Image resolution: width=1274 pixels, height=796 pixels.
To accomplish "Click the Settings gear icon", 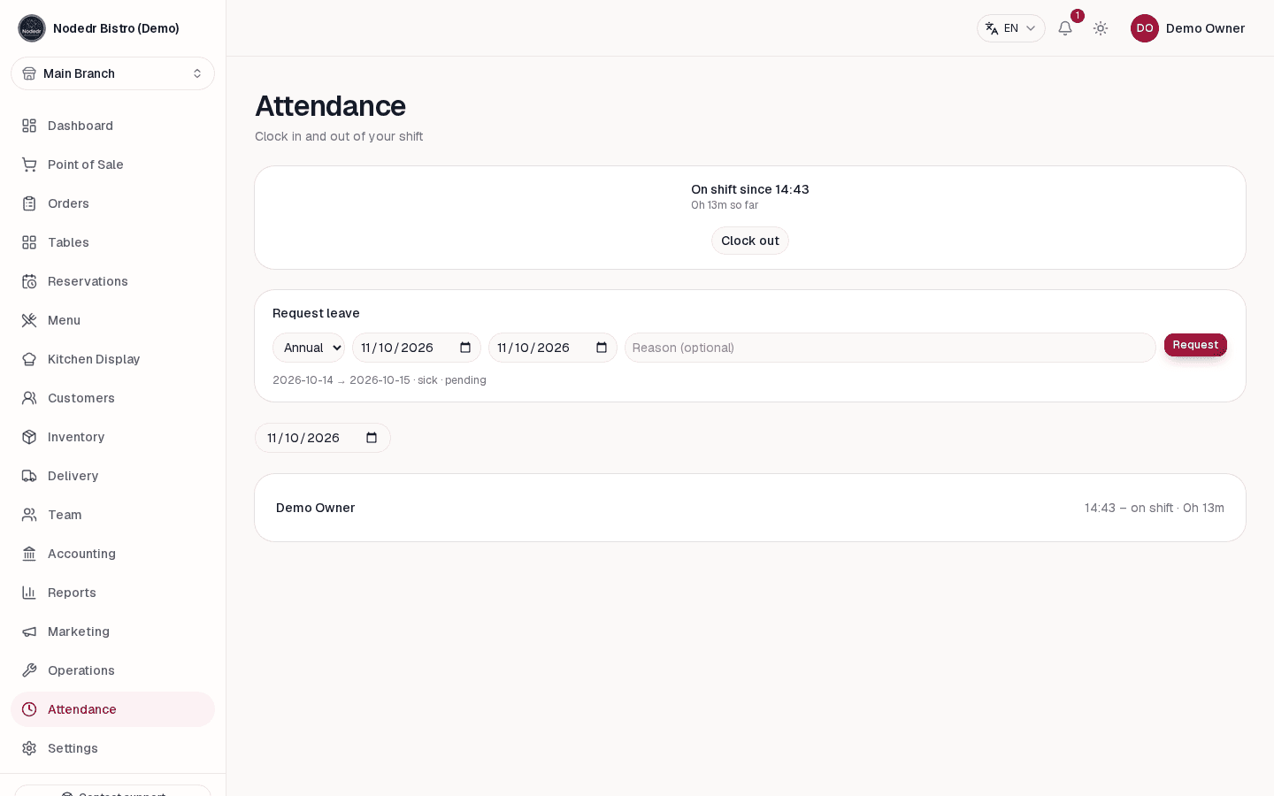I will (29, 748).
